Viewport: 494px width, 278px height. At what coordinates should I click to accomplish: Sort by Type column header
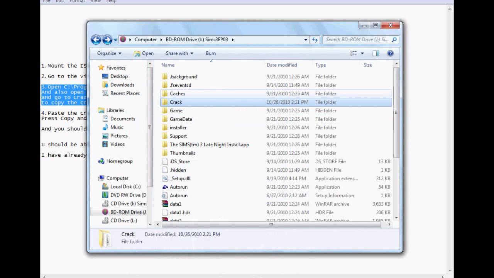[320, 65]
